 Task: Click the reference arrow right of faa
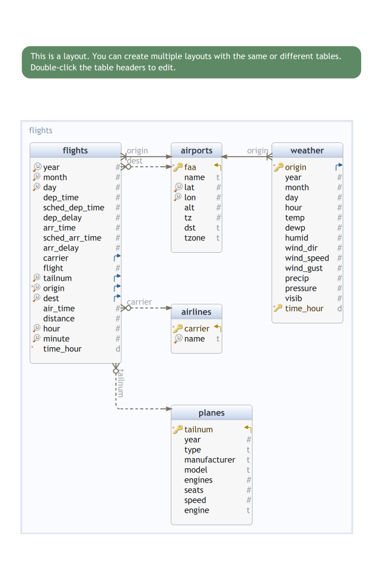click(x=218, y=167)
